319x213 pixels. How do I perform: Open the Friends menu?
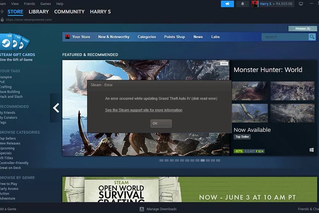(x=29, y=4)
